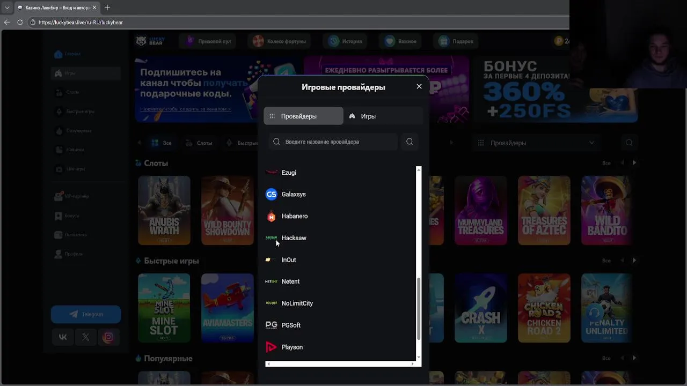Viewport: 687px width, 386px height.
Task: Pick Hacksaw provider name
Action: [294, 238]
